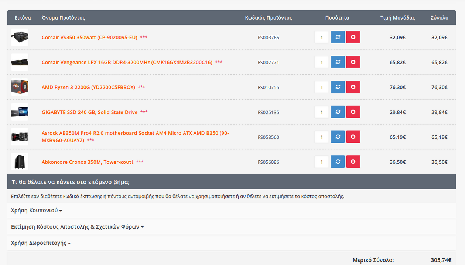Image resolution: width=465 pixels, height=265 pixels.
Task: Select product code FS025135
Action: tap(269, 112)
